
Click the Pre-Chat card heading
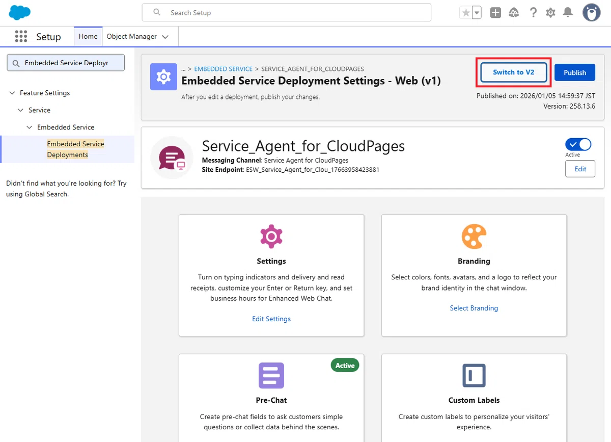coord(271,400)
